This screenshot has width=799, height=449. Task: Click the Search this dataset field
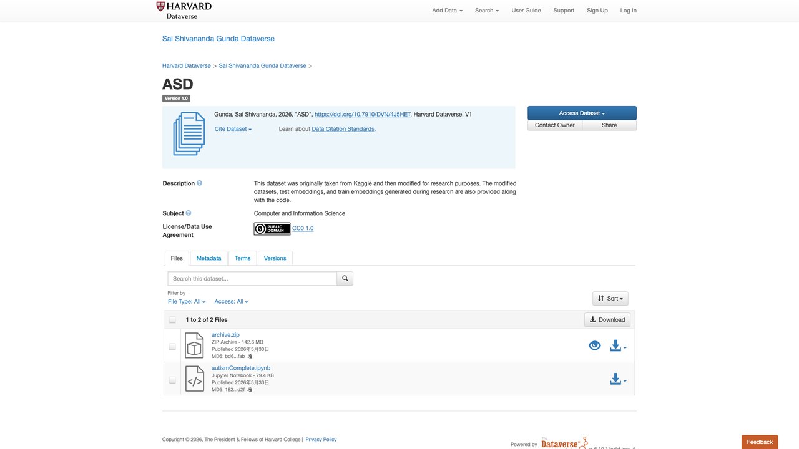[x=252, y=279]
